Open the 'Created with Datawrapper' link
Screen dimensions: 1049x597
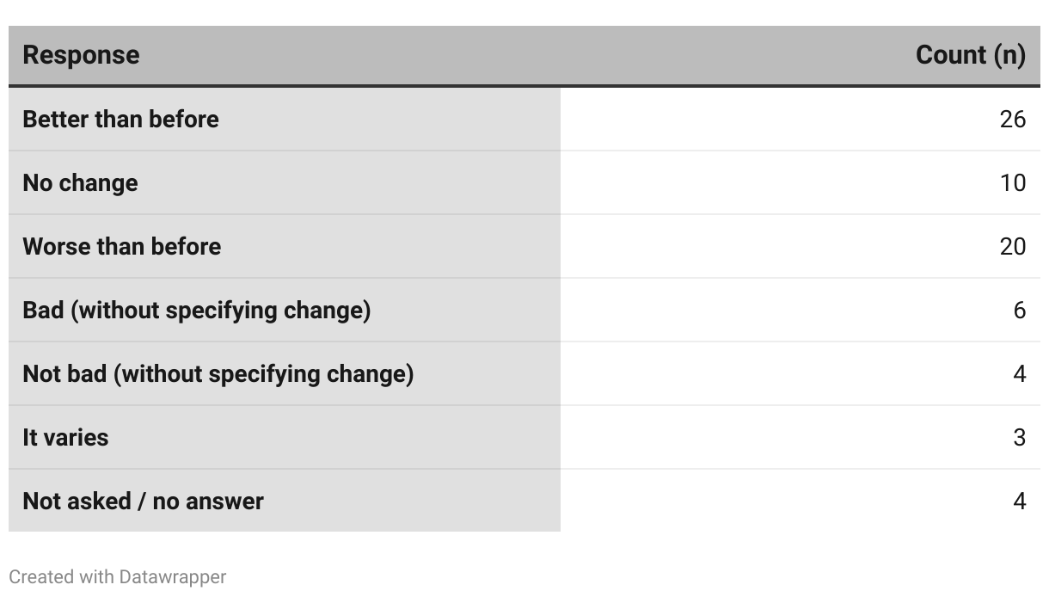[x=117, y=576]
